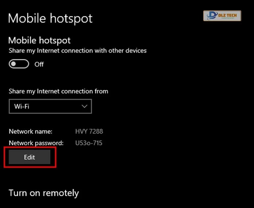Click "Share my Internet connection with other devices" text
The height and width of the screenshot is (208, 254).
(77, 51)
